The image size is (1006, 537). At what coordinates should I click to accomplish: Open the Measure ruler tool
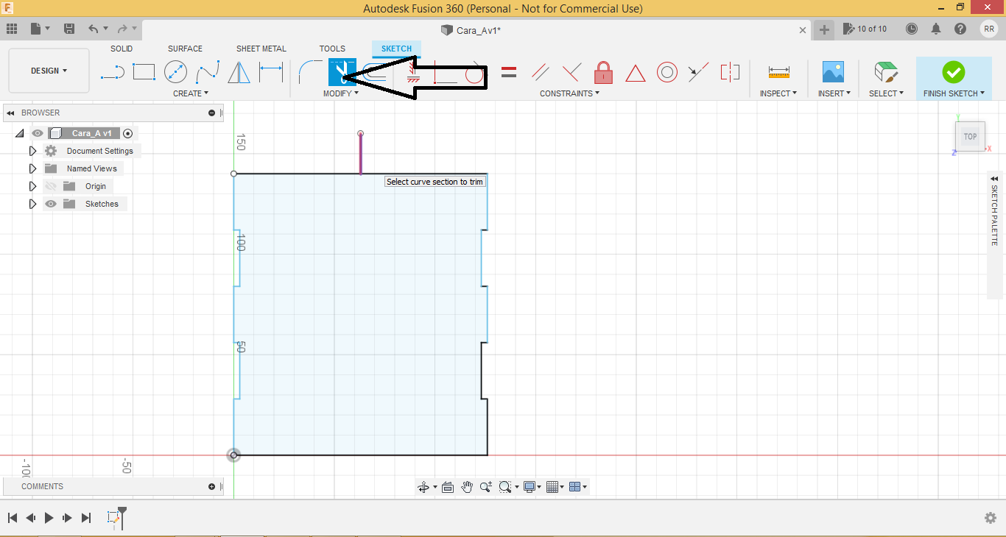pyautogui.click(x=778, y=72)
